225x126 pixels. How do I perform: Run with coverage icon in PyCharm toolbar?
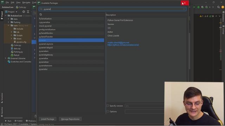pos(202,7)
